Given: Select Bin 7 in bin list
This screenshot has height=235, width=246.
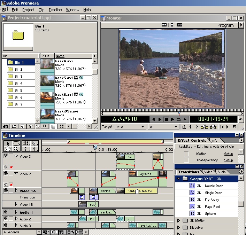Looking at the screenshot, I should [x=21, y=104].
